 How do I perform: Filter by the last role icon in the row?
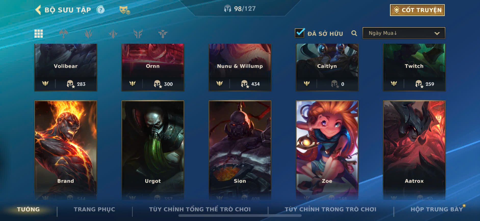[x=163, y=34]
